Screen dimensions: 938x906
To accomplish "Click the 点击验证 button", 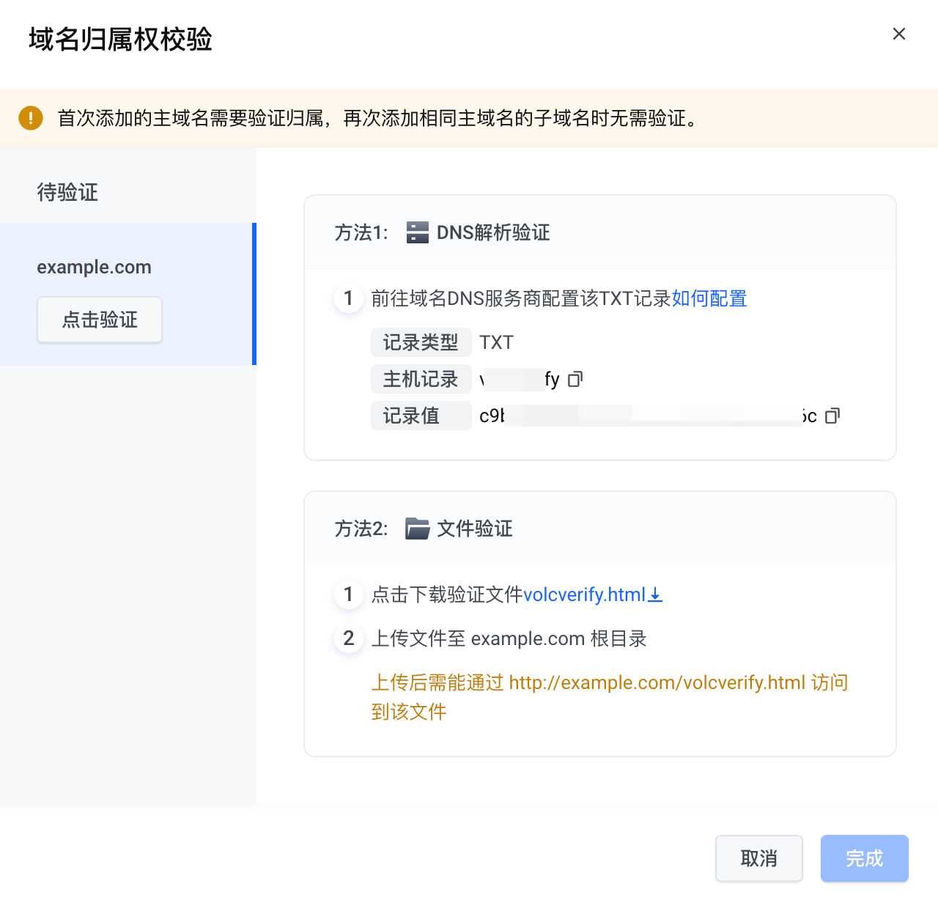I will [100, 320].
